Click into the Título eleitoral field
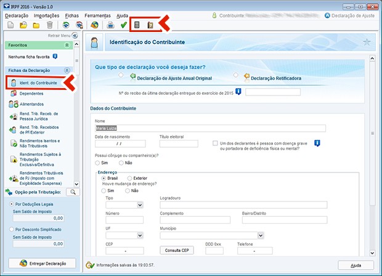382x276 pixels. (178, 144)
